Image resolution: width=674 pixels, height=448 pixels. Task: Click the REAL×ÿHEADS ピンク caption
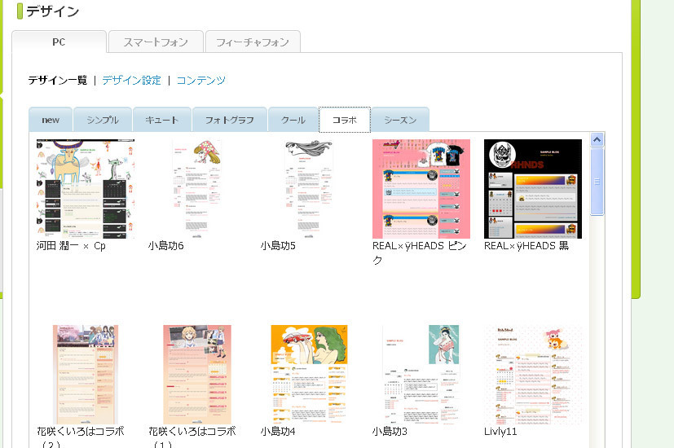[420, 253]
